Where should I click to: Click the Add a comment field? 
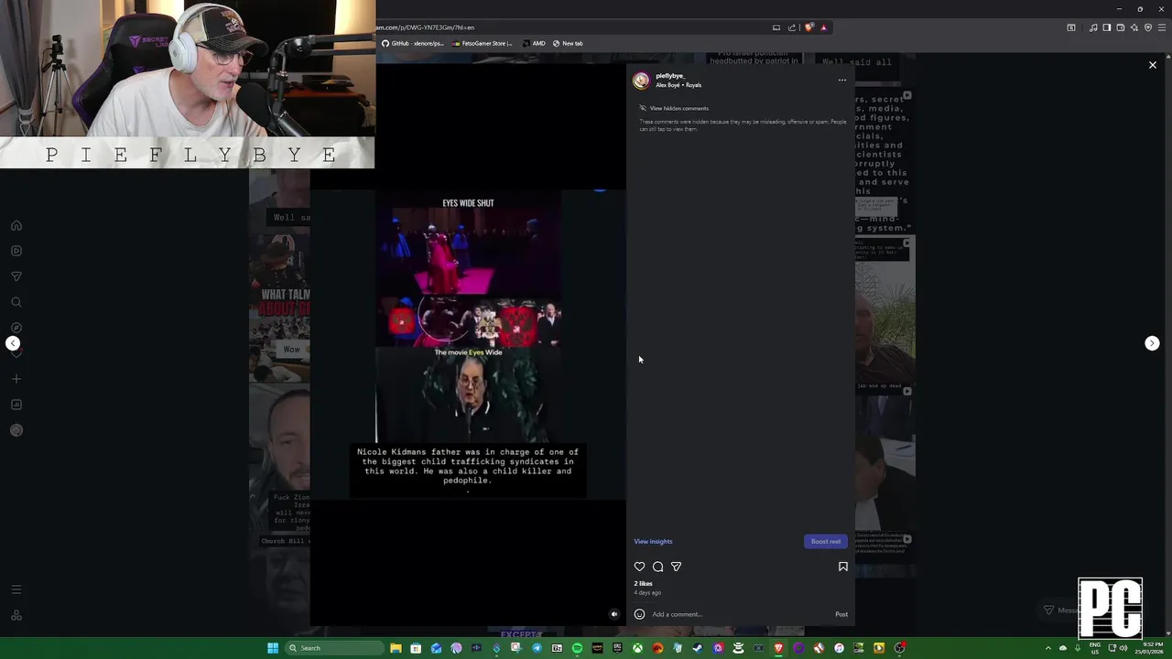point(740,614)
